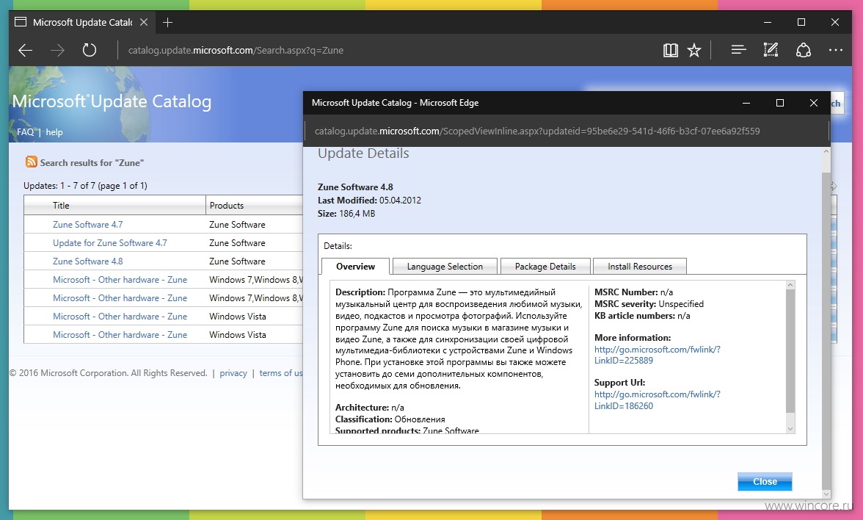Click popup window scrollbar up arrow
This screenshot has height=520, width=863.
click(x=826, y=152)
